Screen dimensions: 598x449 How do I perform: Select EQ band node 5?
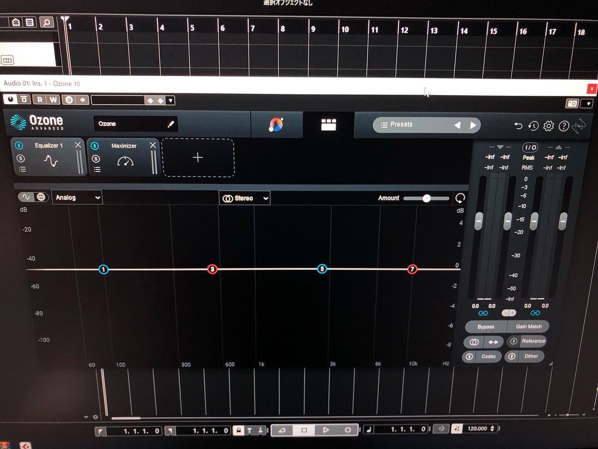click(322, 269)
